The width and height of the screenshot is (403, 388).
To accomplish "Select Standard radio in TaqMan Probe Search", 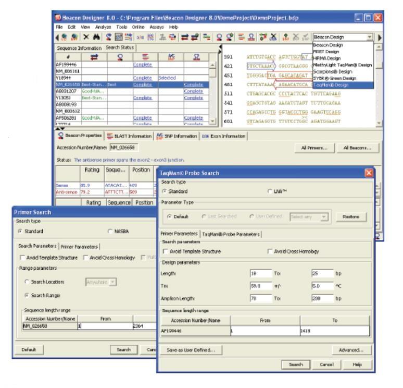I will pyautogui.click(x=164, y=191).
